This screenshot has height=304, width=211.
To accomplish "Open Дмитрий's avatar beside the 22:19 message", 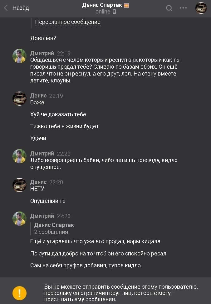I will click(x=19, y=56).
